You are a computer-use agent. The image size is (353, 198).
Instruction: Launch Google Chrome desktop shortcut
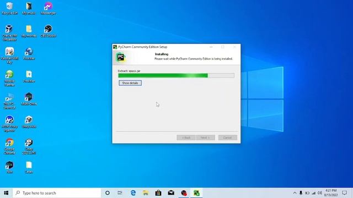pyautogui.click(x=9, y=146)
